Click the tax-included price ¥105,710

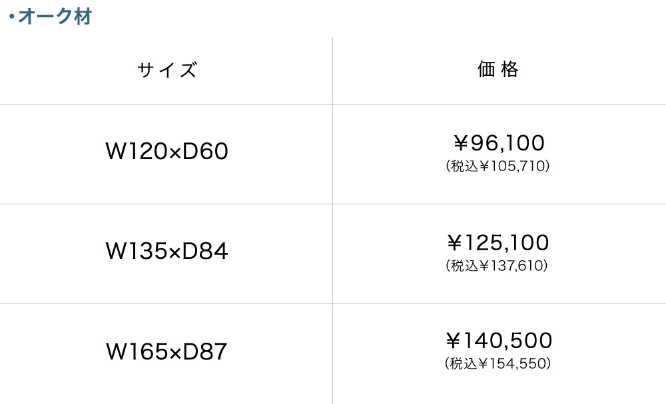(498, 166)
